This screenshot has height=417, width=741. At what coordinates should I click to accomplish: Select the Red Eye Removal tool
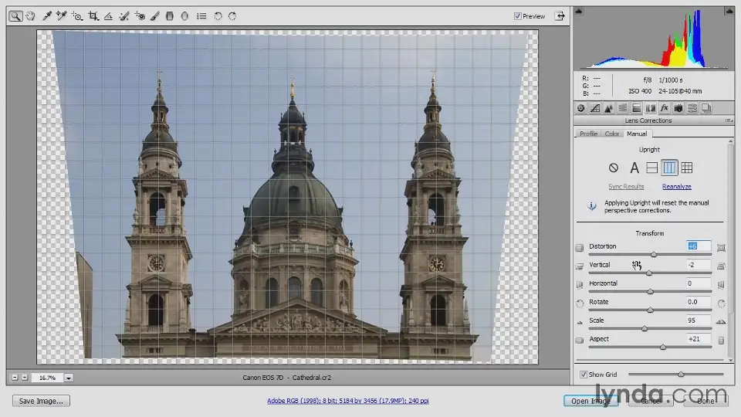pos(140,15)
